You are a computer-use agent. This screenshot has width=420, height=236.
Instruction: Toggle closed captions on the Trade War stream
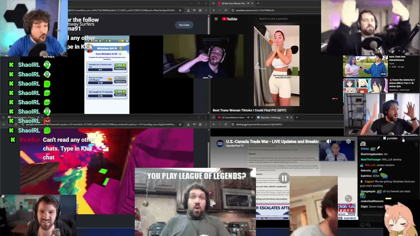pyautogui.click(x=339, y=142)
